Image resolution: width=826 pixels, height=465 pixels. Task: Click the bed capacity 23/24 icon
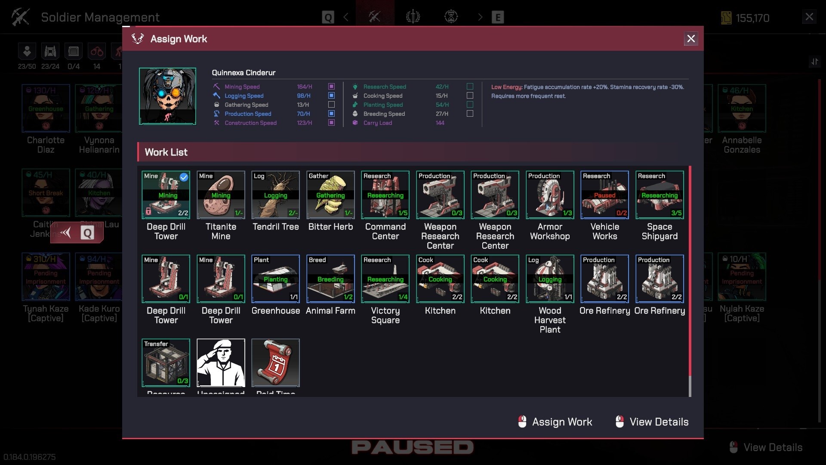tap(50, 52)
